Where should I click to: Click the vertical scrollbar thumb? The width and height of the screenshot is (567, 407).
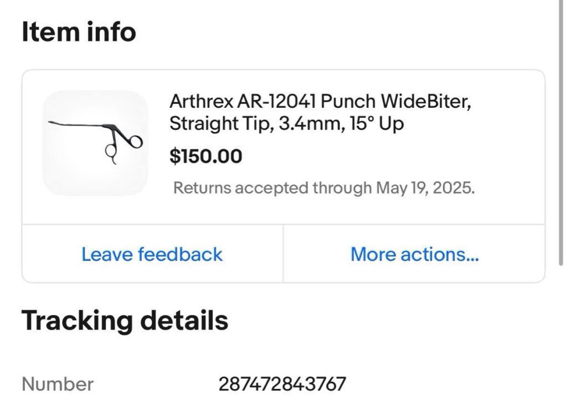pos(561,133)
